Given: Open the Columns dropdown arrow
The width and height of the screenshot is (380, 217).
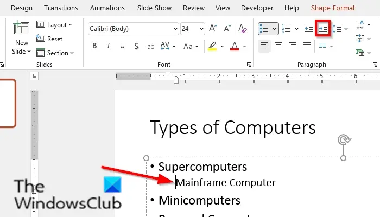Looking at the screenshot, I should [331, 46].
